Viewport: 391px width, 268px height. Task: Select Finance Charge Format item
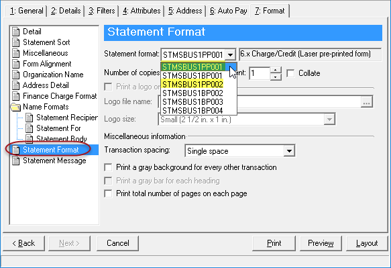click(x=60, y=96)
